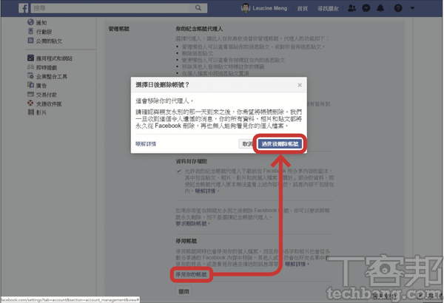444x303 pixels.
Task: Open notifications bell icon
Action: click(380, 8)
